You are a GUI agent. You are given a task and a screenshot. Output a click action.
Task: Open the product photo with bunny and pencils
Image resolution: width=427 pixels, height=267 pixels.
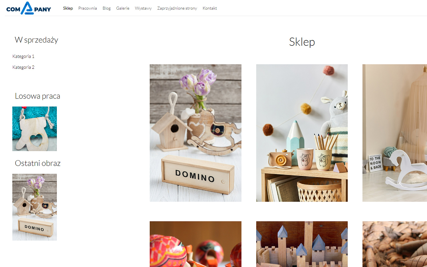302,133
